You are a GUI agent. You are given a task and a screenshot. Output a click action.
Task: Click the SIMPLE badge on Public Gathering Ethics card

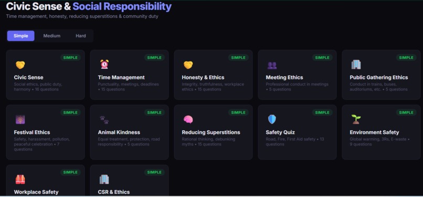click(x=406, y=57)
